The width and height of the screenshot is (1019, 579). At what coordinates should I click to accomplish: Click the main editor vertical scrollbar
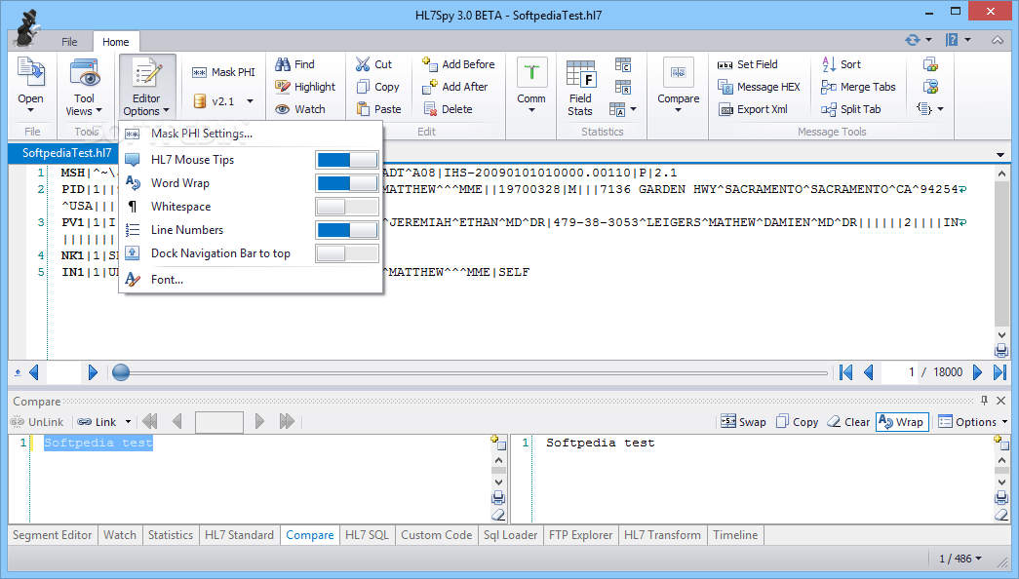1000,253
